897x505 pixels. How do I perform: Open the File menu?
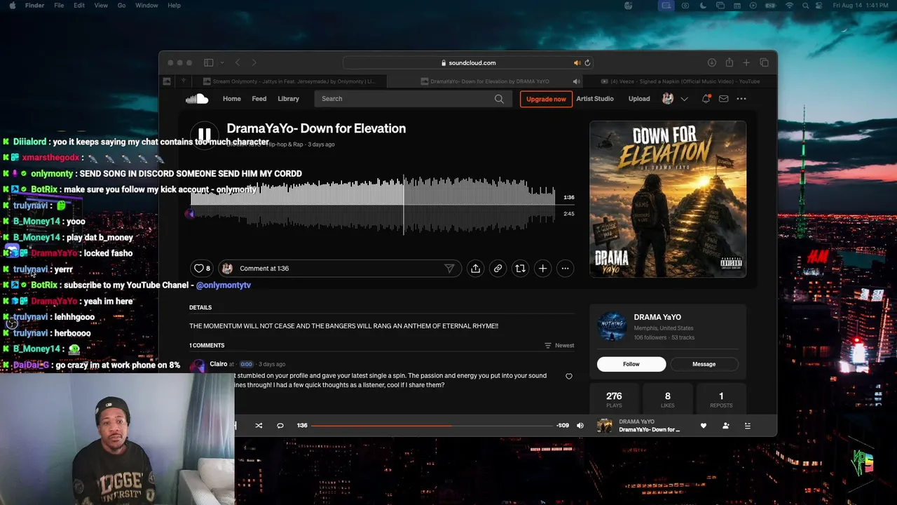point(59,6)
